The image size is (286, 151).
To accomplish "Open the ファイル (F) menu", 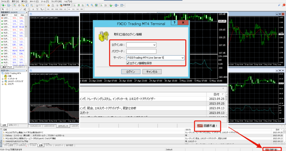I will pos(5,1).
